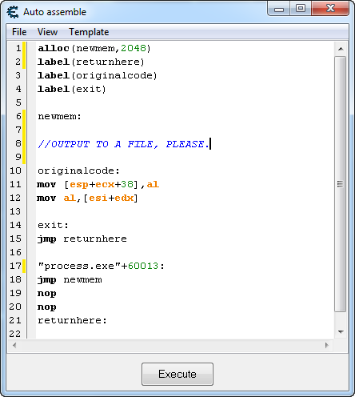
Task: Open the View menu
Action: point(47,32)
